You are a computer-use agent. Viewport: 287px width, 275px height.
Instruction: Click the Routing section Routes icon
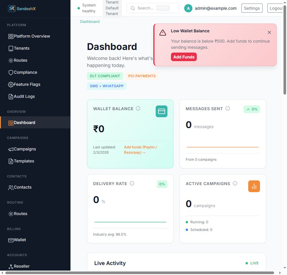pyautogui.click(x=11, y=214)
